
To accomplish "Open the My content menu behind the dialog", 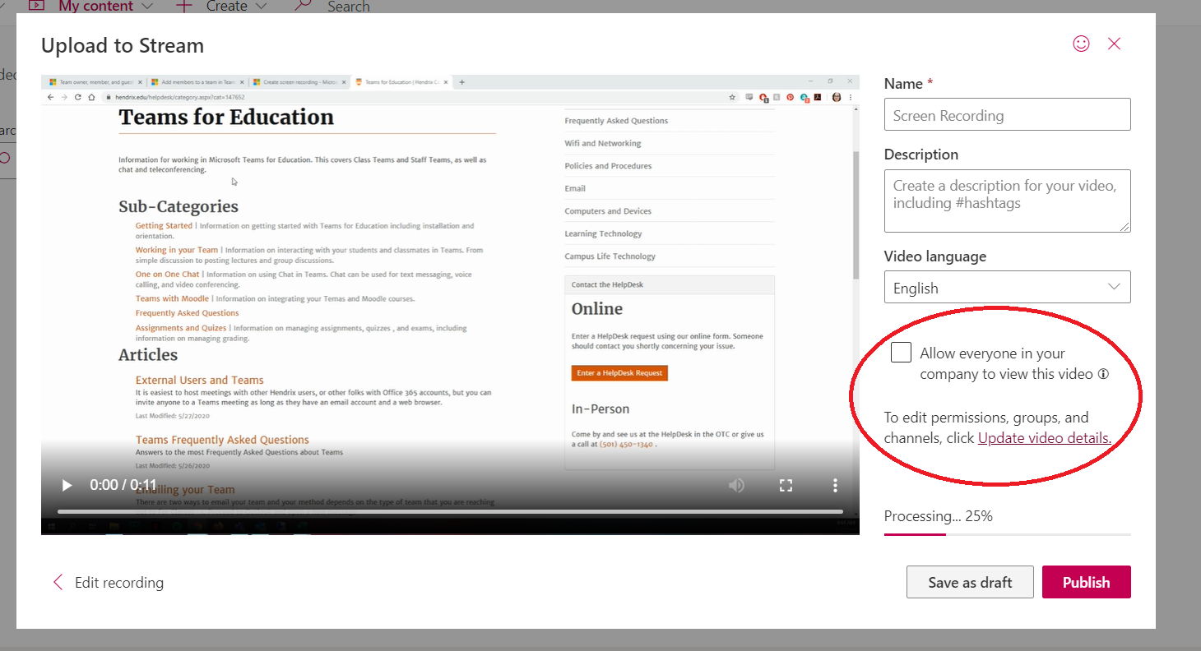I will (90, 7).
